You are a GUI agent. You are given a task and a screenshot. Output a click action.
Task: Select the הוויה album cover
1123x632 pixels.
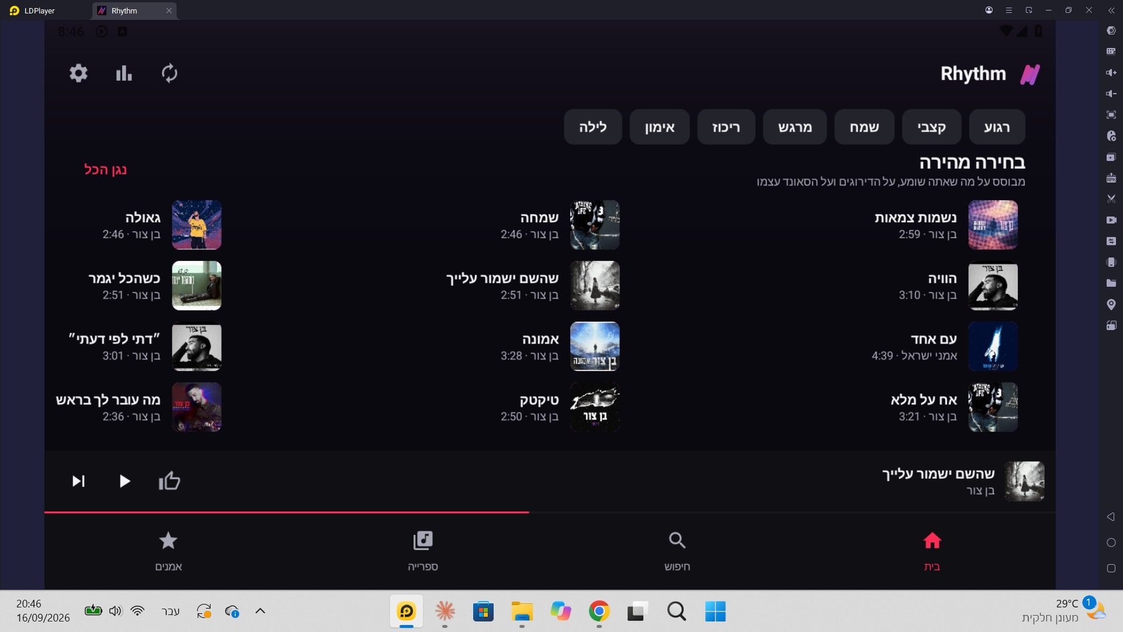993,286
